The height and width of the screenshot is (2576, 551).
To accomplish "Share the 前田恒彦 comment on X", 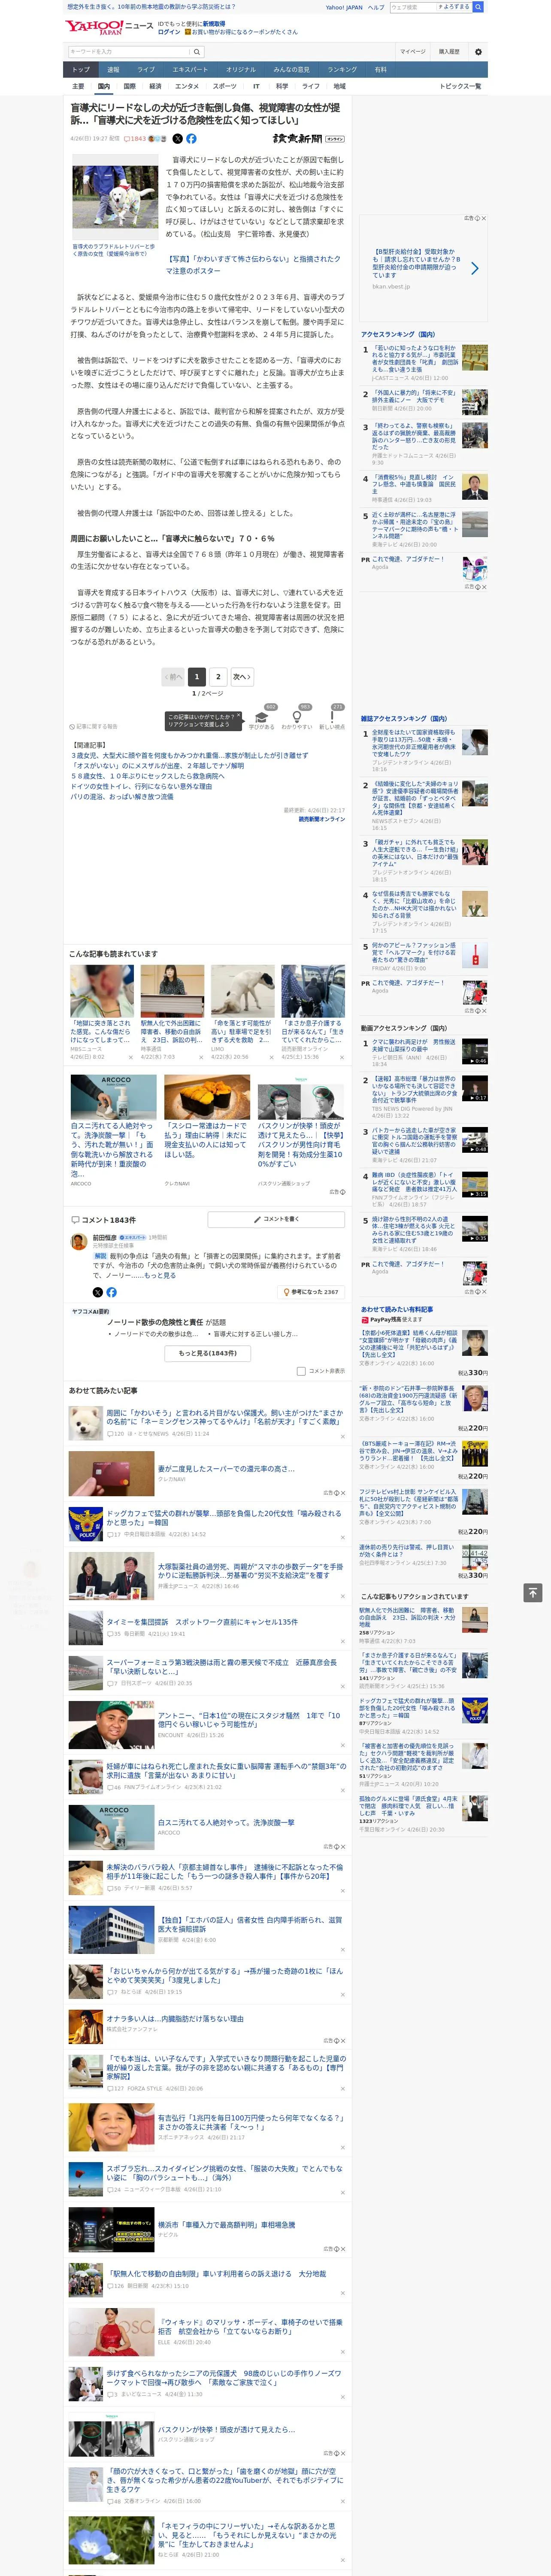I will 98,1292.
